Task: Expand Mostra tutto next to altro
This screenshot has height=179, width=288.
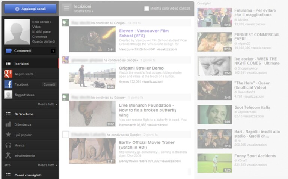Action: pyautogui.click(x=47, y=165)
